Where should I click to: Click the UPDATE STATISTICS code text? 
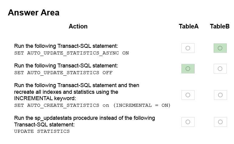(x=42, y=131)
